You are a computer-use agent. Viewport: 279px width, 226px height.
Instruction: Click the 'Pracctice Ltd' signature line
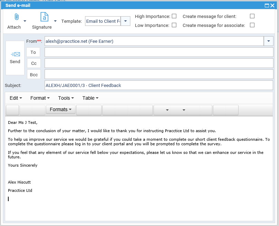(20, 190)
